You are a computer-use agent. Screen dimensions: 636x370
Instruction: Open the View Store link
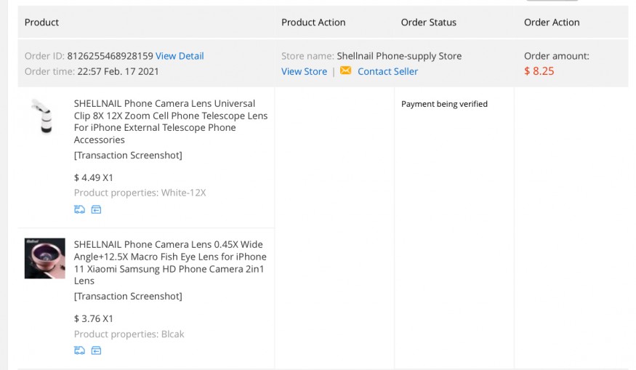click(x=304, y=71)
